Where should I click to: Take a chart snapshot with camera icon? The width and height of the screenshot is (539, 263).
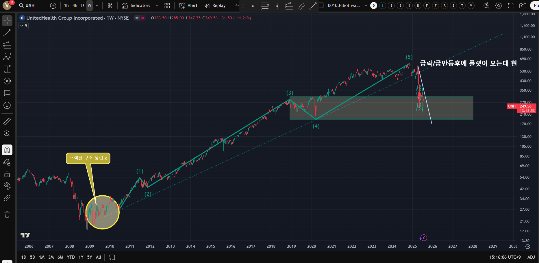tap(523, 5)
